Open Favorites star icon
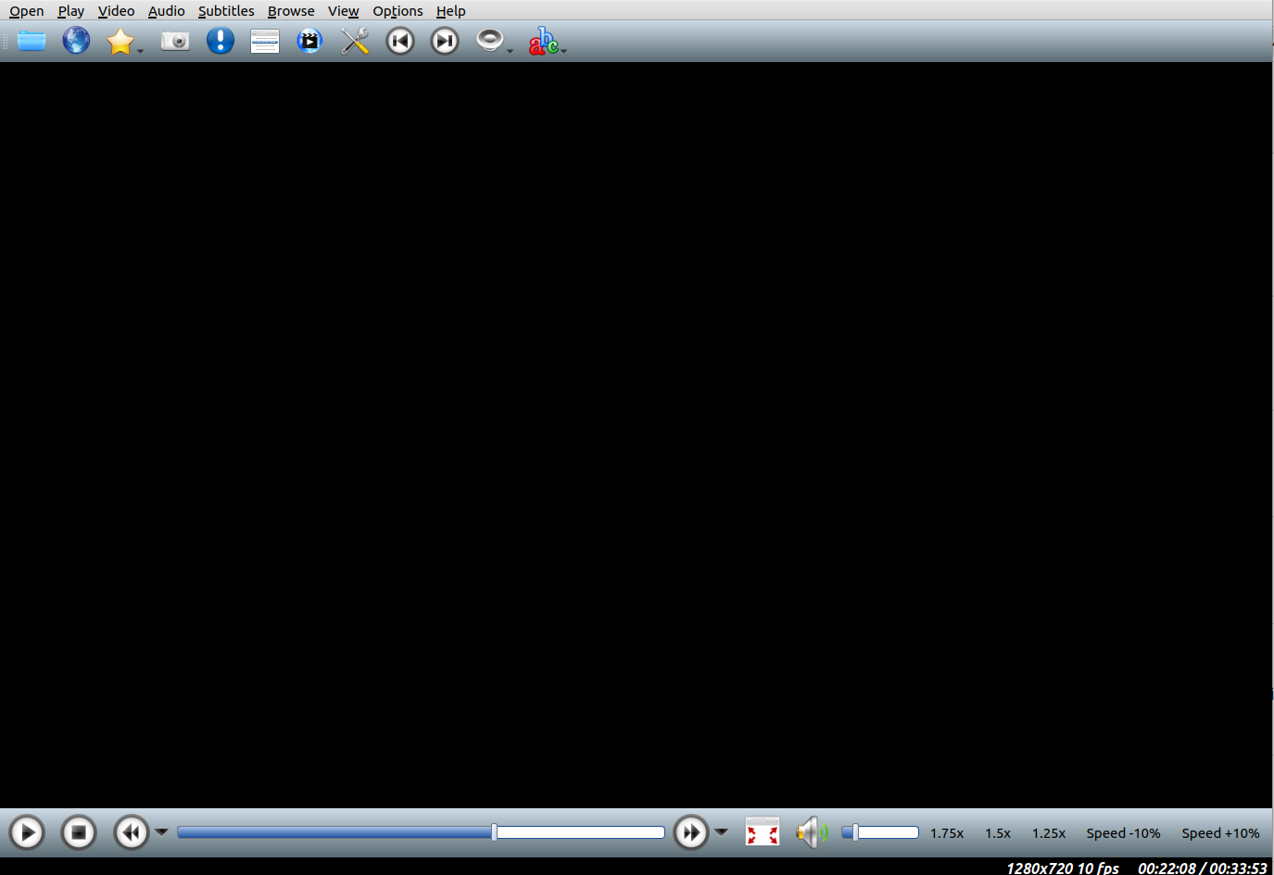1274x875 pixels. (120, 41)
